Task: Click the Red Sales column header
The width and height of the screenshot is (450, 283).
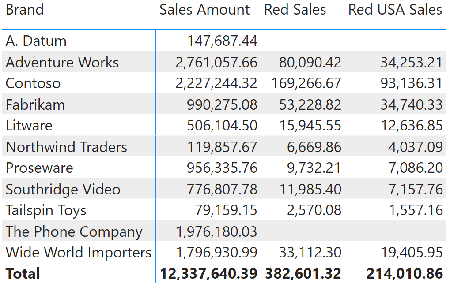Action: (x=295, y=9)
